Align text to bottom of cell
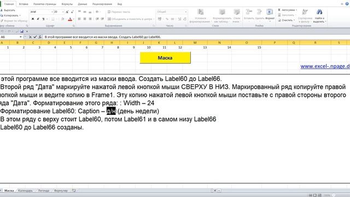This screenshot has width=350, height=197. point(90,12)
